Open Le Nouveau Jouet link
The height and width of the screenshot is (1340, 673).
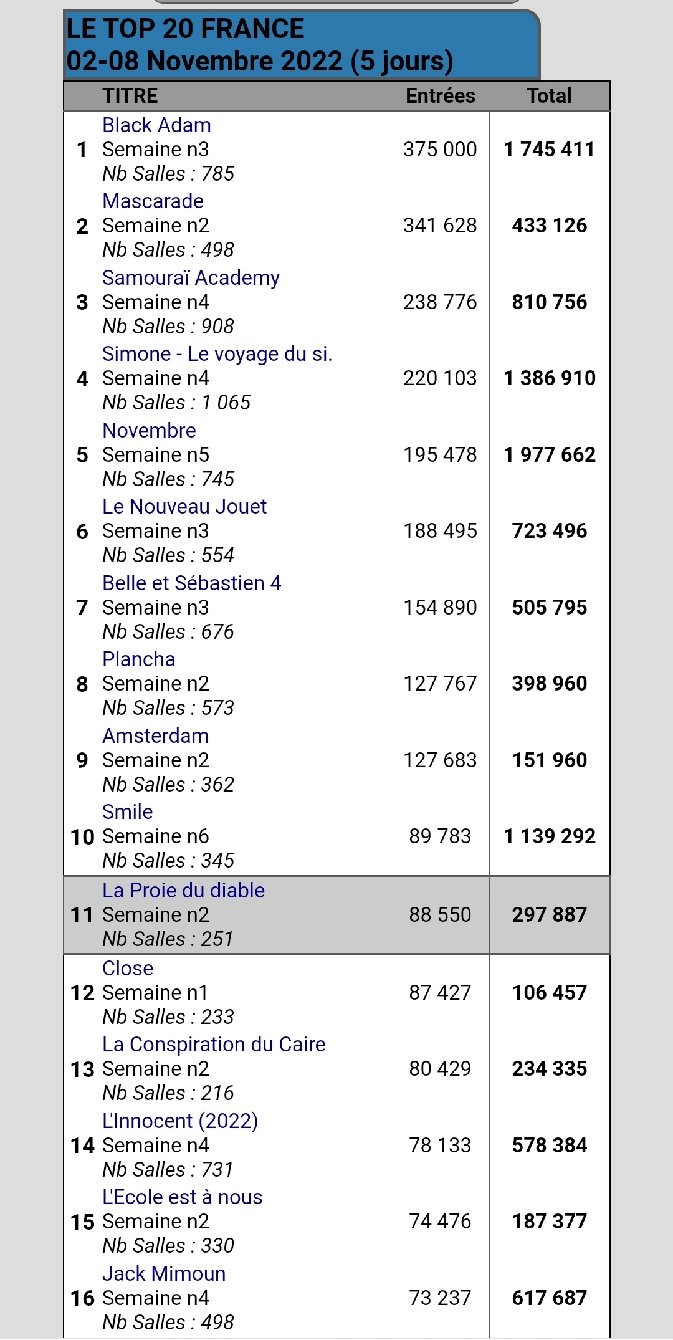[x=184, y=507]
